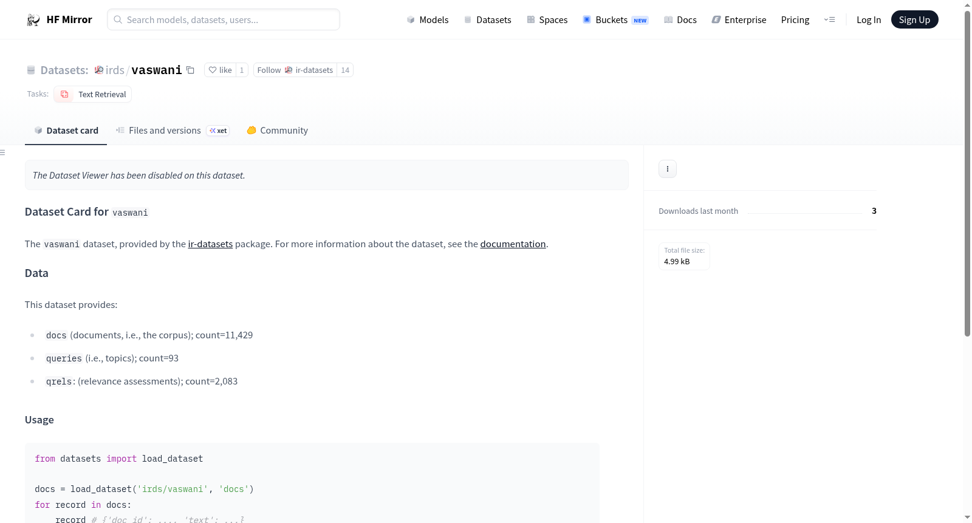
Task: Click the Datasets stack icon in navbar
Action: 468,20
